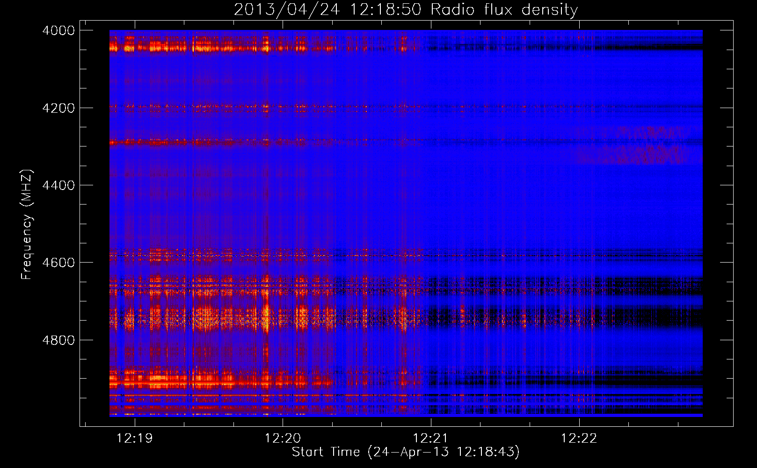Select the 4600 frequency tick label

point(58,263)
